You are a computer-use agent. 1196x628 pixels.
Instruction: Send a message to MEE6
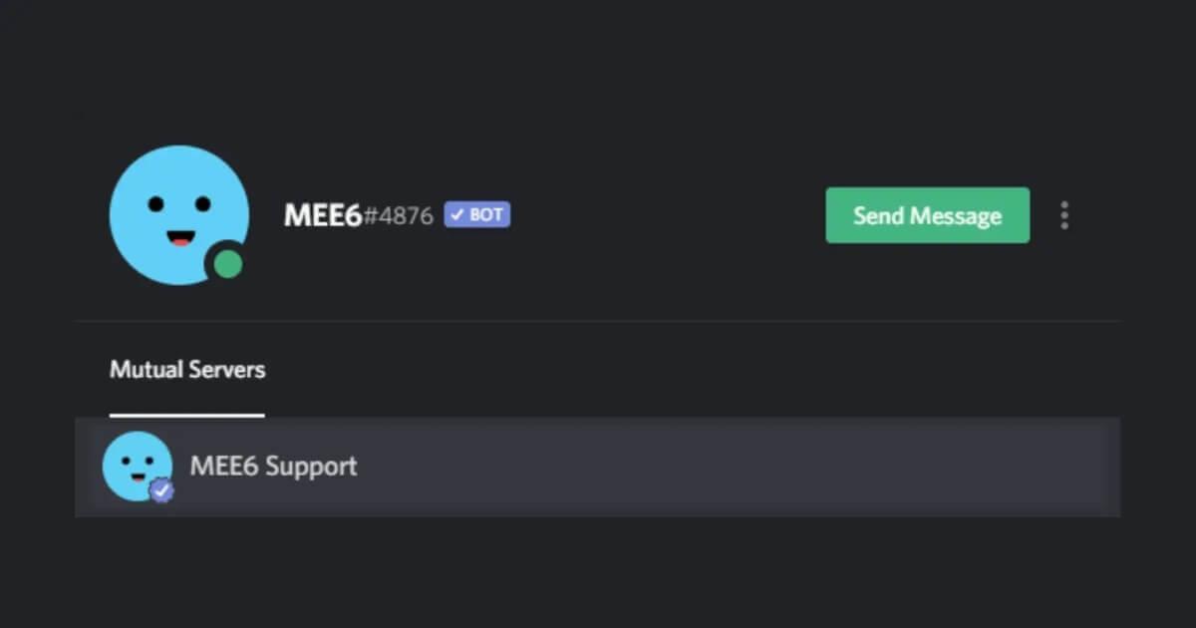point(928,215)
